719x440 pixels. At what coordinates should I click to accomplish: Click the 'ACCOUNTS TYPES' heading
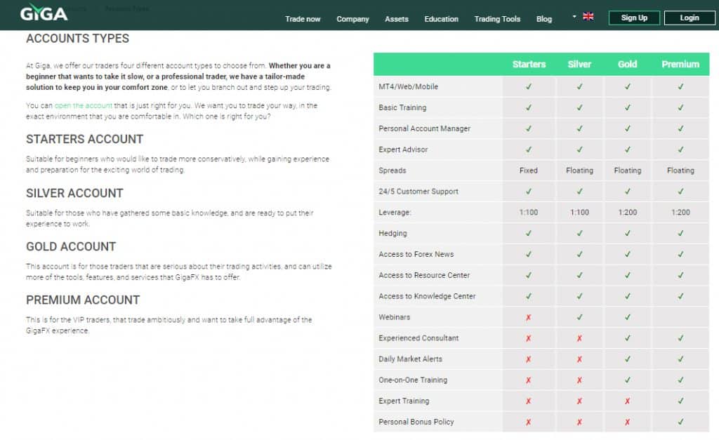click(77, 39)
